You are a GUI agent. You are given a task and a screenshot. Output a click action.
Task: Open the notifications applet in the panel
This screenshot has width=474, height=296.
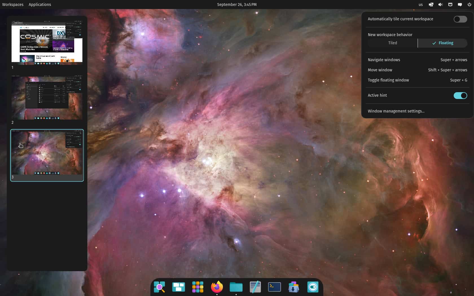click(x=460, y=5)
